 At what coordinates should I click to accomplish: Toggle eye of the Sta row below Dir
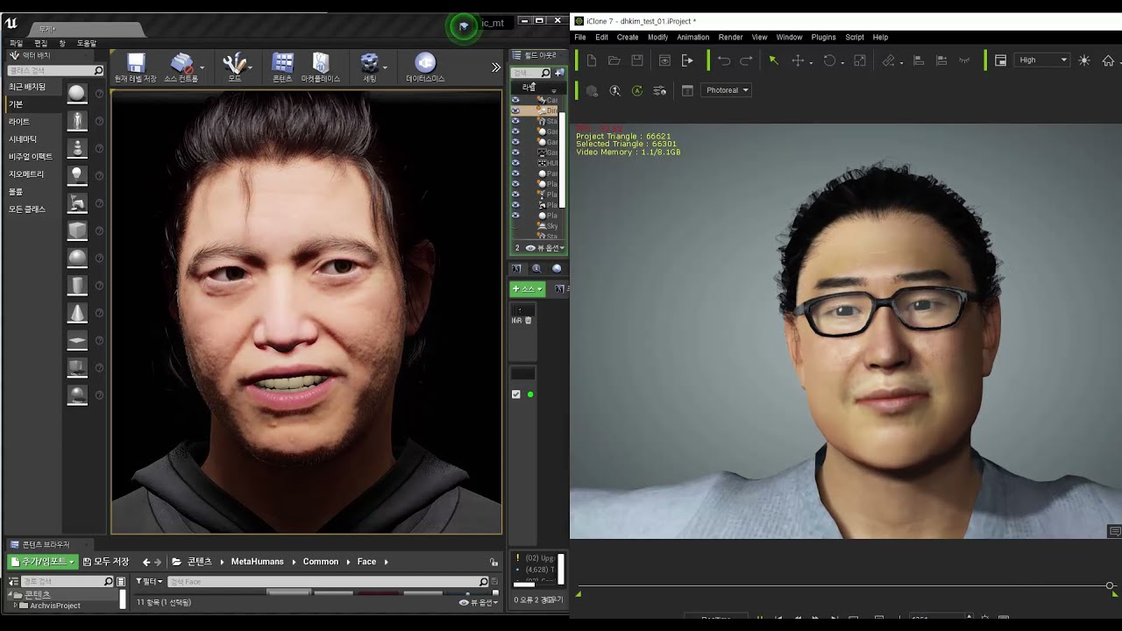tap(515, 121)
